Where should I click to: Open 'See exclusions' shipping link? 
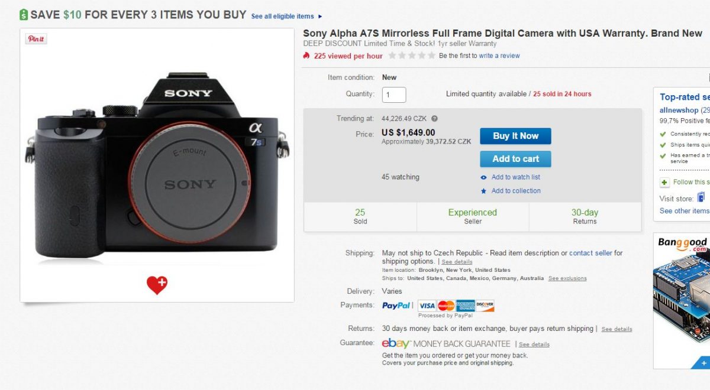click(567, 278)
